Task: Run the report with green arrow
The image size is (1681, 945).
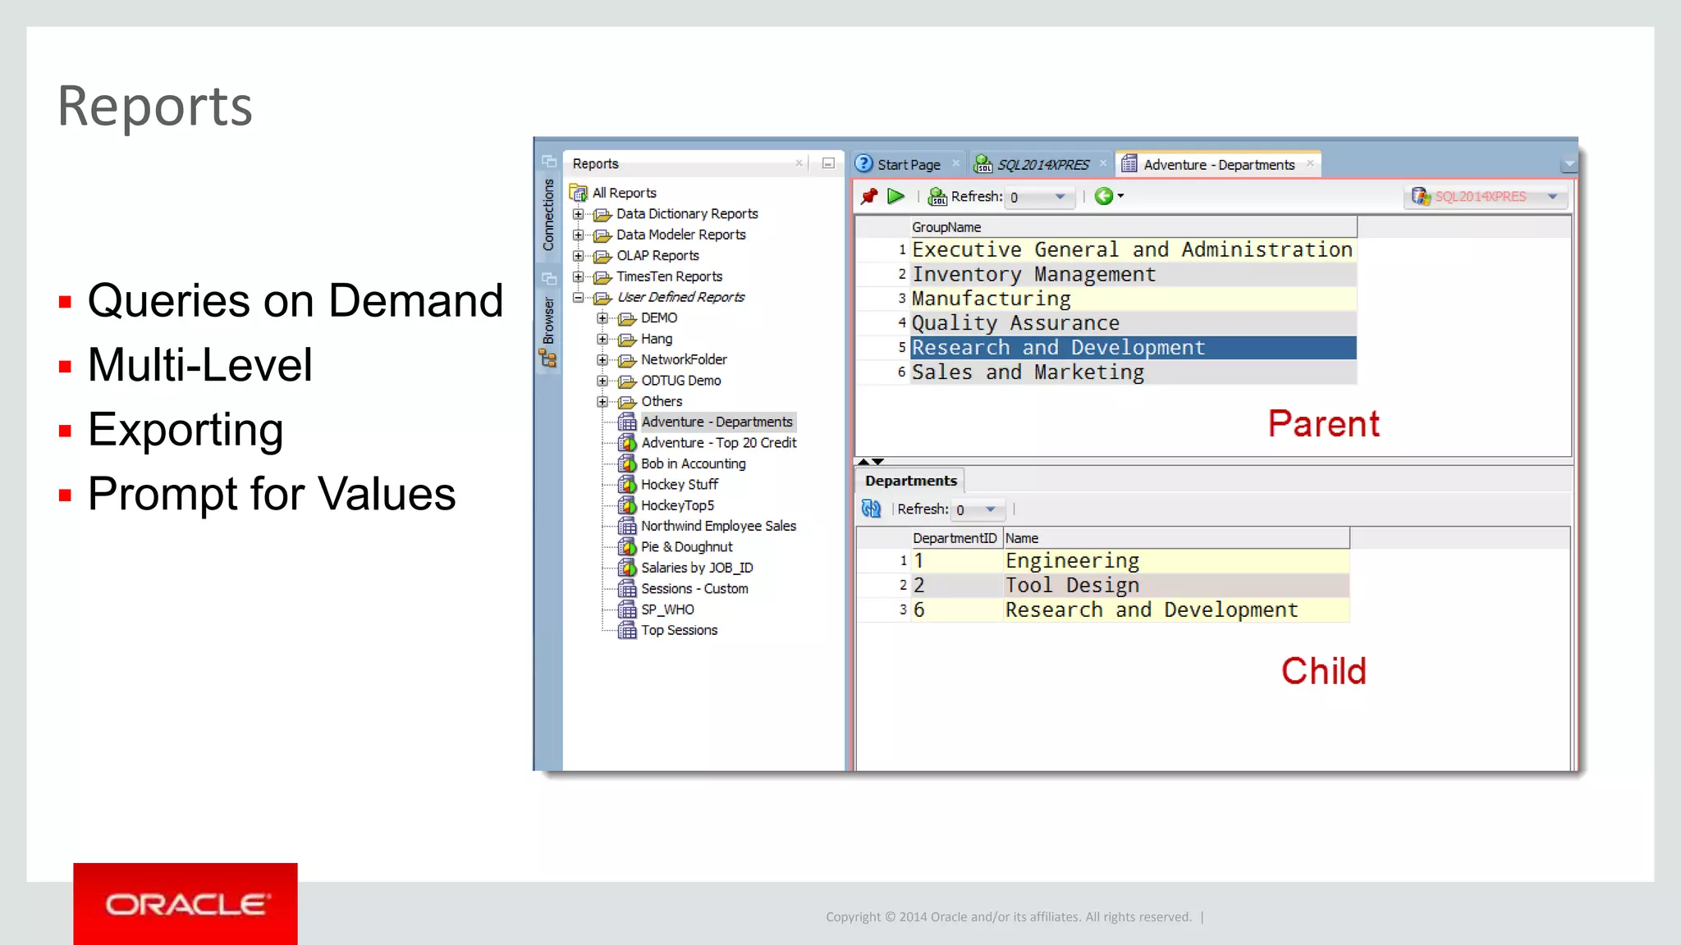Action: (x=896, y=196)
